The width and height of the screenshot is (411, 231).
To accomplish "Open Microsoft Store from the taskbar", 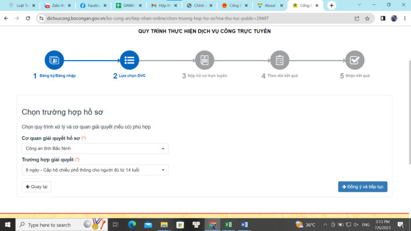I will [180, 225].
